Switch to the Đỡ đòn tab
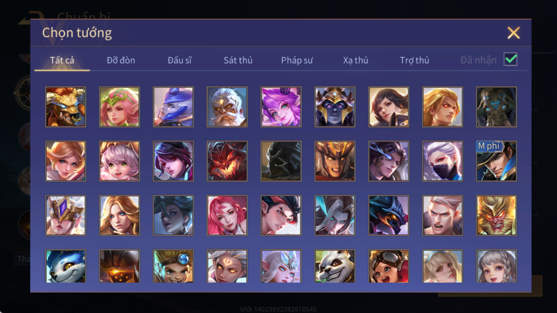This screenshot has width=557, height=313. pyautogui.click(x=121, y=60)
